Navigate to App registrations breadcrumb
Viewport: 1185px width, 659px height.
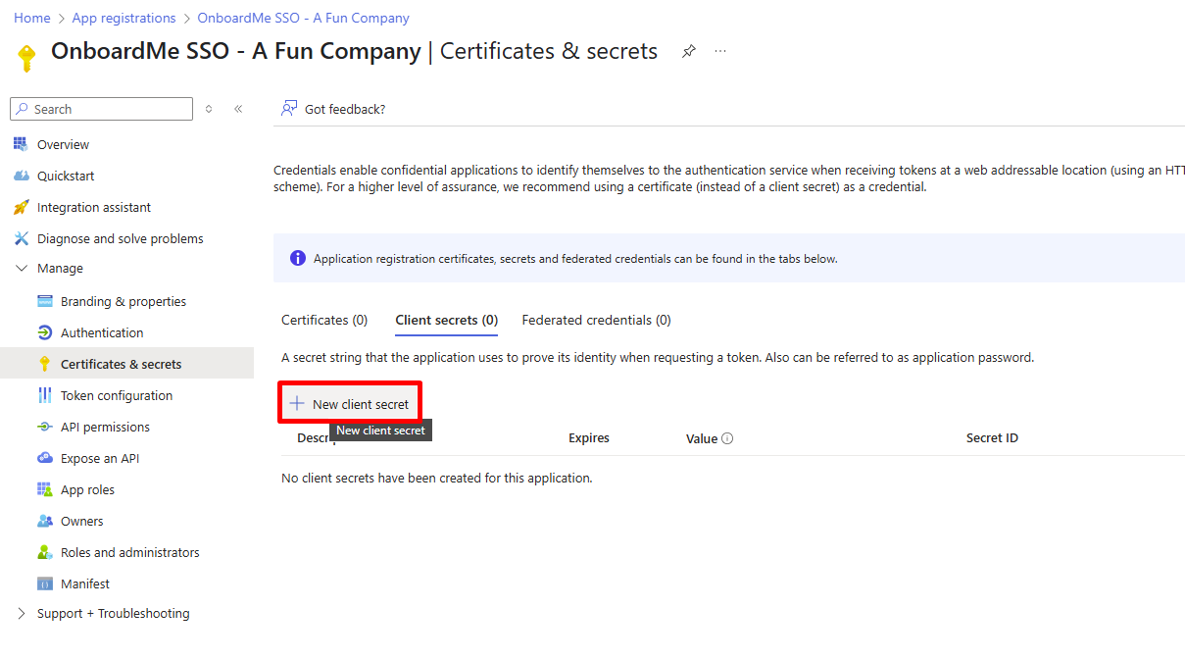coord(123,18)
